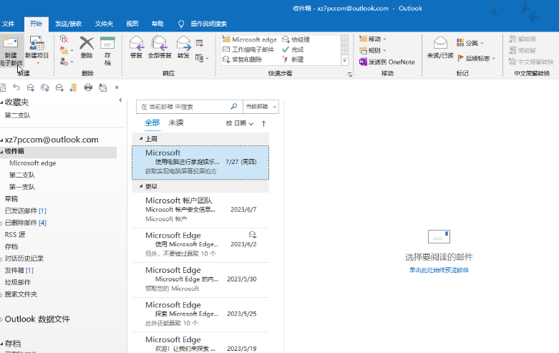Open the 规则 (Rules) dropdown
Viewport: 559px width, 353px height.
(373, 50)
